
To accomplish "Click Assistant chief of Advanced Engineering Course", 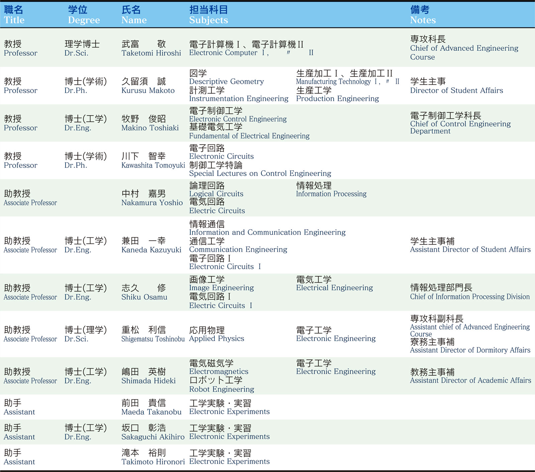I will pos(470,330).
